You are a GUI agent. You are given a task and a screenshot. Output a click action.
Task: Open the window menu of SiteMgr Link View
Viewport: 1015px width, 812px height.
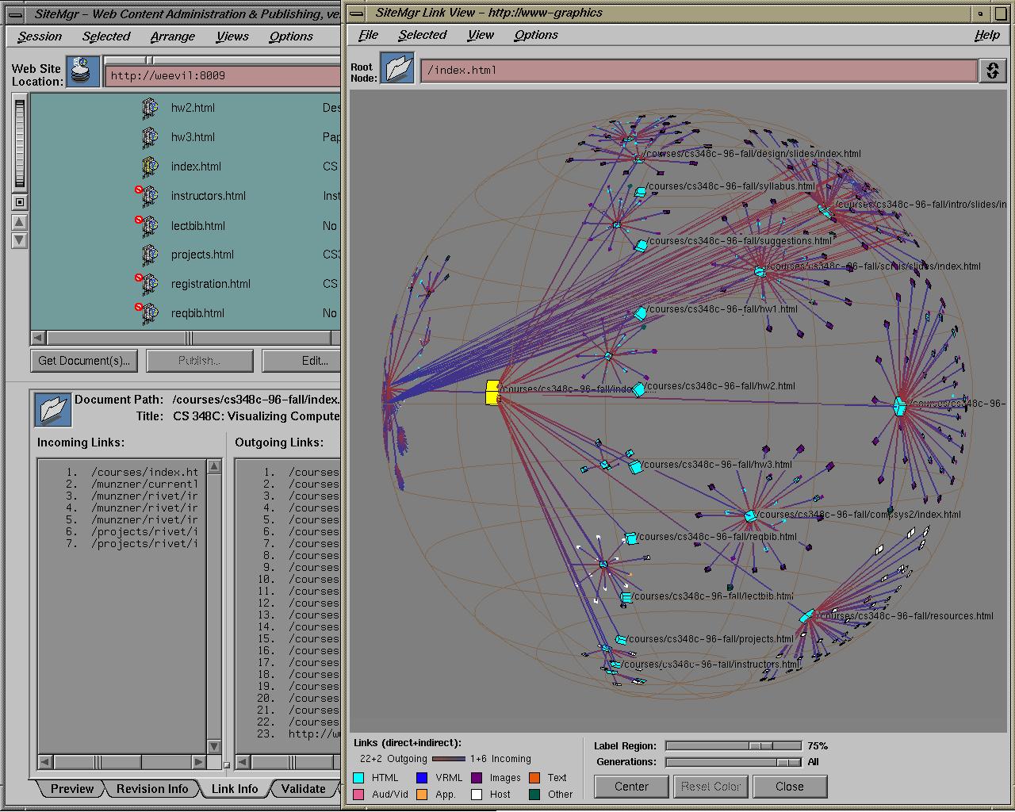tap(358, 13)
